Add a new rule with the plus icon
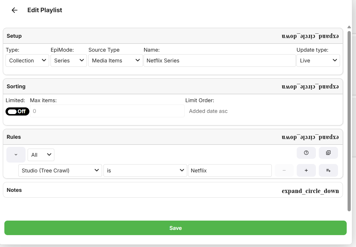Viewport: 356px width, 247px height. (306, 170)
